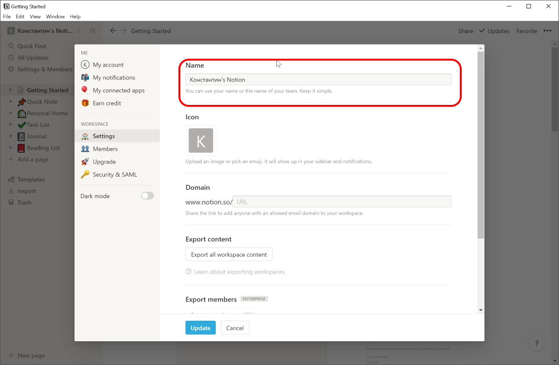Viewport: 559px width, 365px height.
Task: Click the gift icon beside Earn credit
Action: 85,103
